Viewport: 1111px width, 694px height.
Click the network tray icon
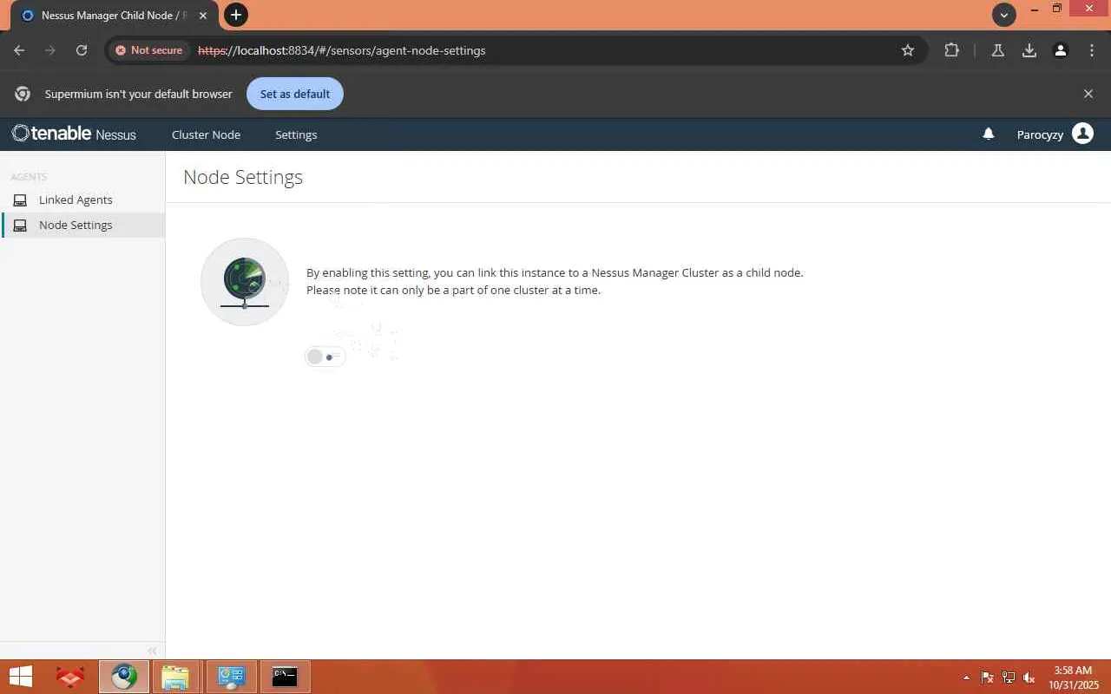(x=1009, y=678)
